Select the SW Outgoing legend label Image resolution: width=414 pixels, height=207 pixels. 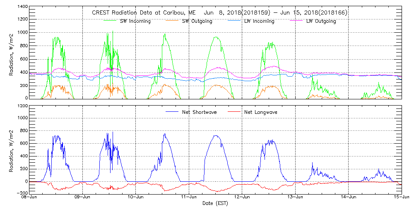point(197,21)
